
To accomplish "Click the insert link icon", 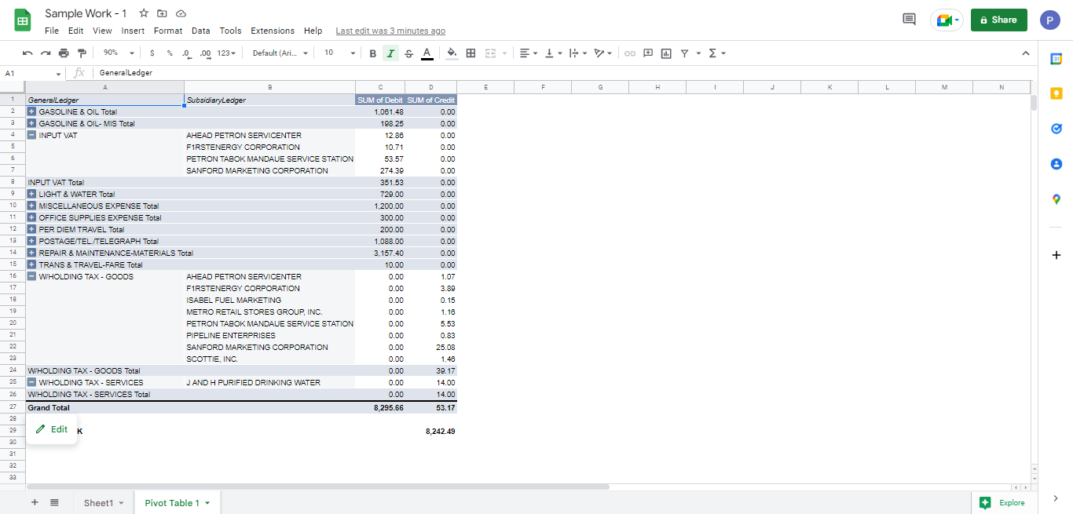I will coord(630,53).
